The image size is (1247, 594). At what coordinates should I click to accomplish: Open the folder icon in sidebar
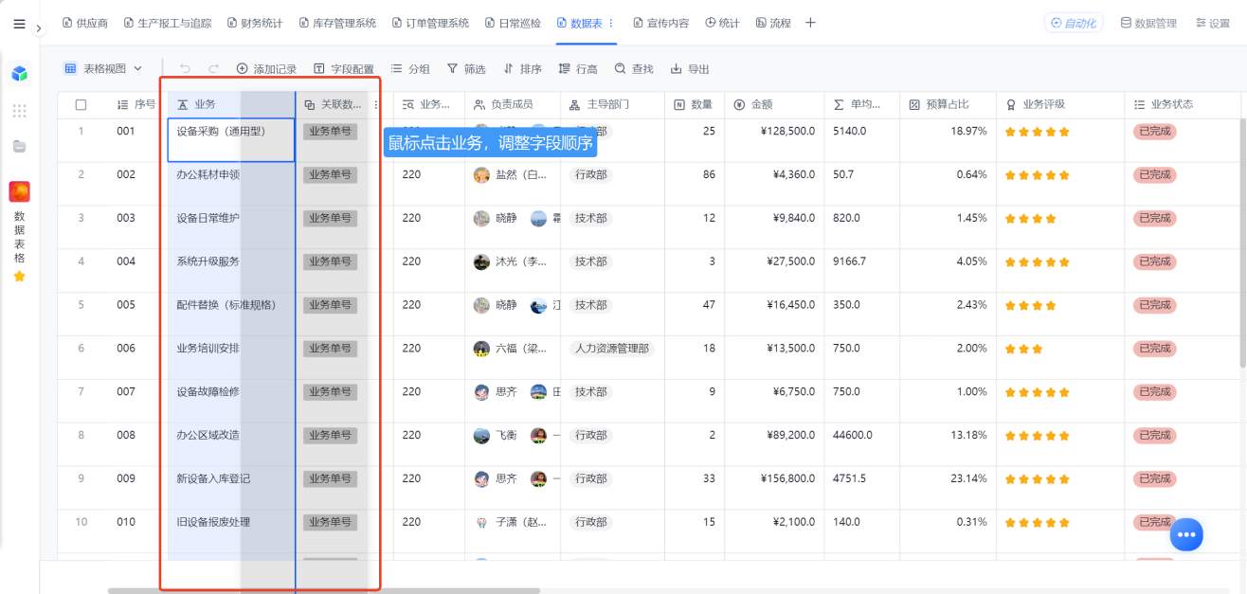(x=19, y=147)
